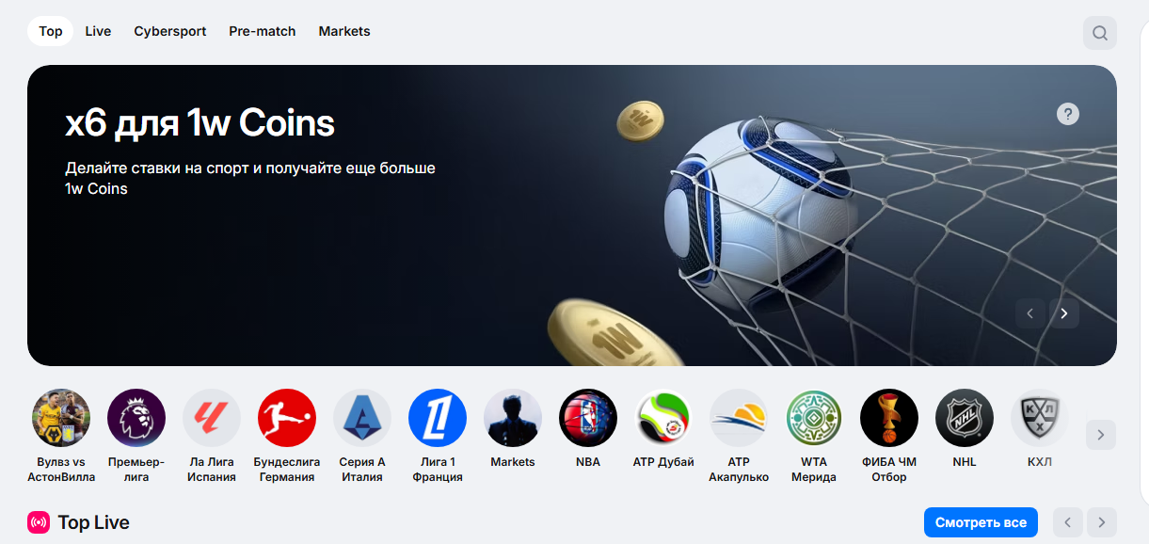Open the ATP Дубай tournament icon
The image size is (1149, 544).
tap(663, 418)
